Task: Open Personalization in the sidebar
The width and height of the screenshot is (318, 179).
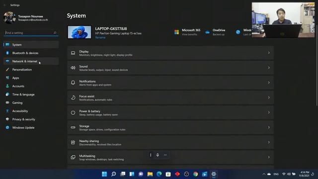Action: (31, 70)
